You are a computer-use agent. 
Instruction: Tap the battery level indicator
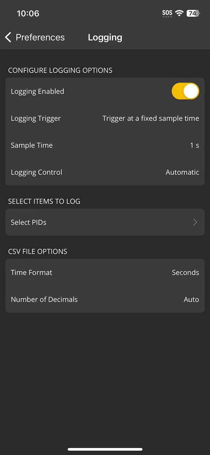(193, 13)
